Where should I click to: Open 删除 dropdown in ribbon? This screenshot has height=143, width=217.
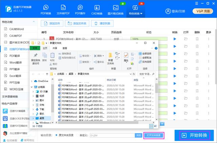(x=99, y=56)
